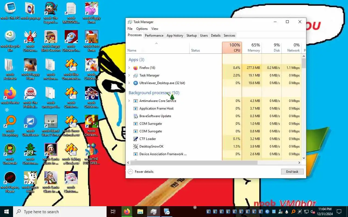Image resolution: width=348 pixels, height=217 pixels.
Task: Open the notification center icon
Action: pyautogui.click(x=339, y=212)
